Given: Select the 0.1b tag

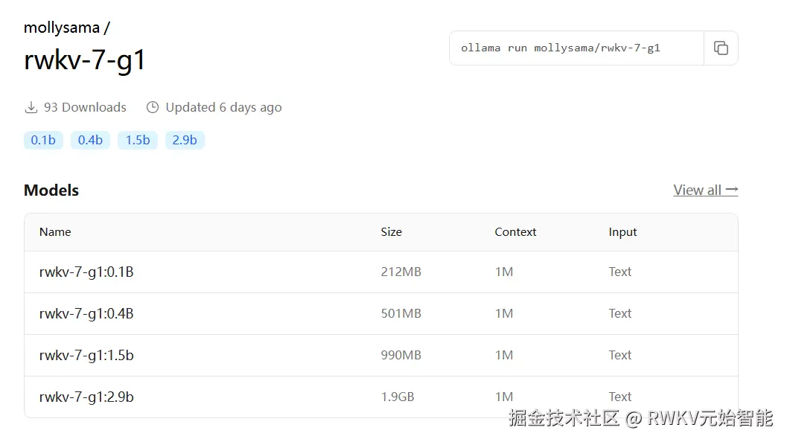Looking at the screenshot, I should coord(43,140).
